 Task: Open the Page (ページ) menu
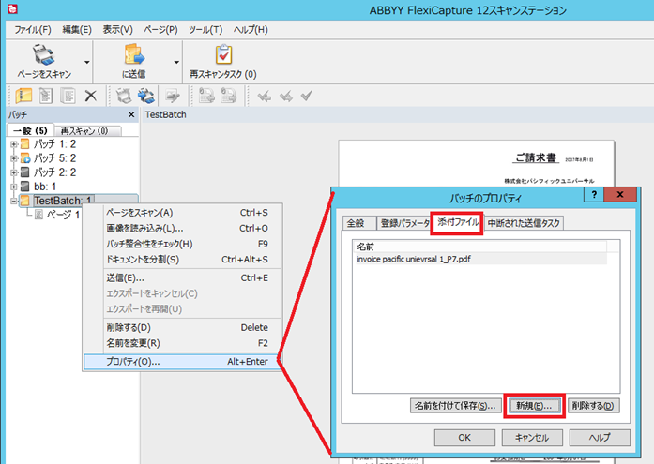[x=160, y=30]
